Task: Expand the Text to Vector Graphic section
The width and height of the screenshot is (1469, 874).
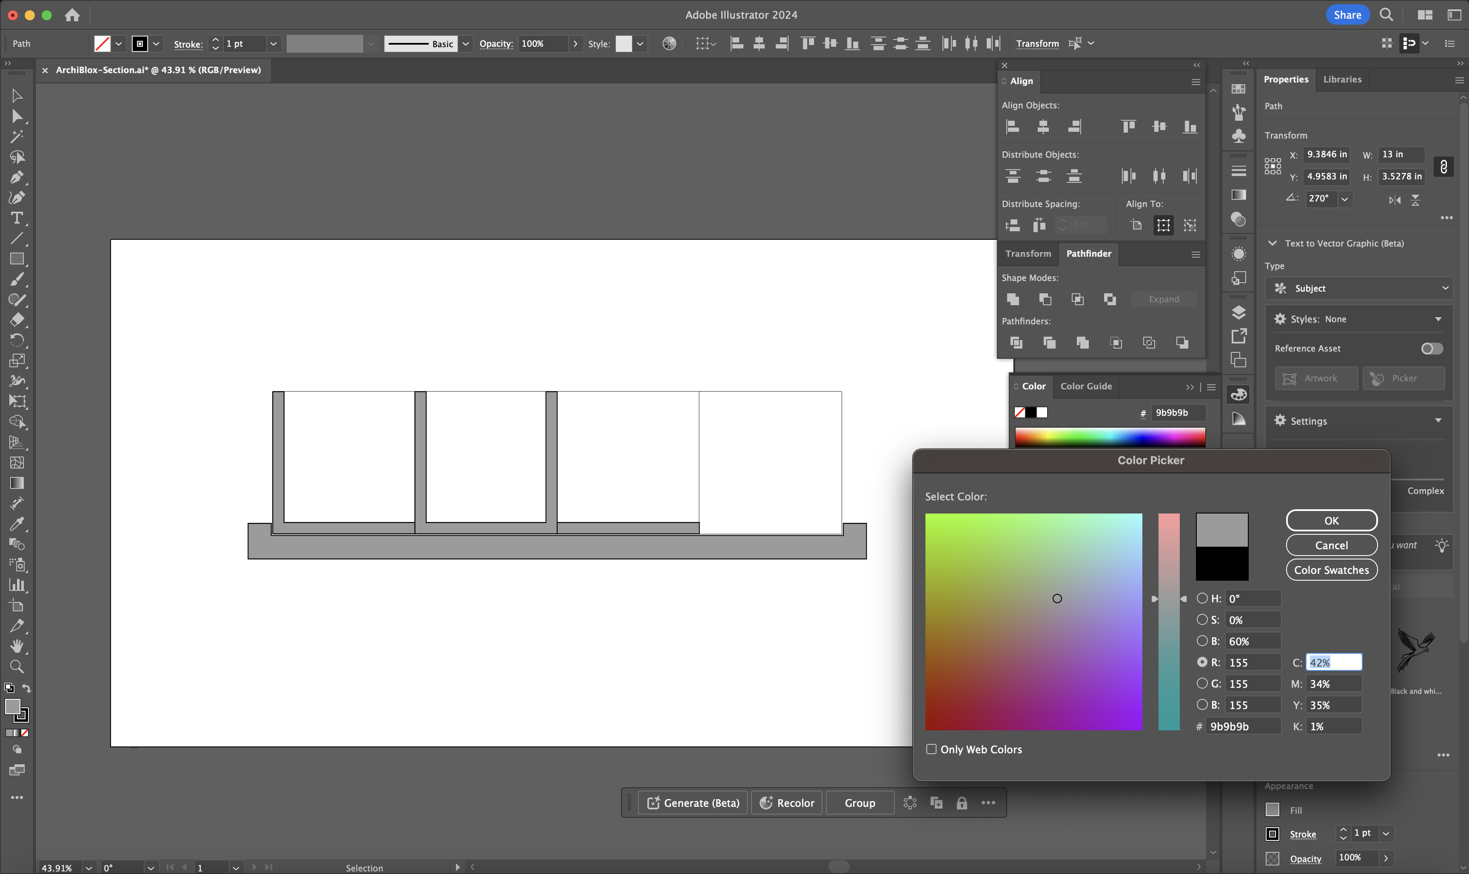Action: pos(1273,242)
